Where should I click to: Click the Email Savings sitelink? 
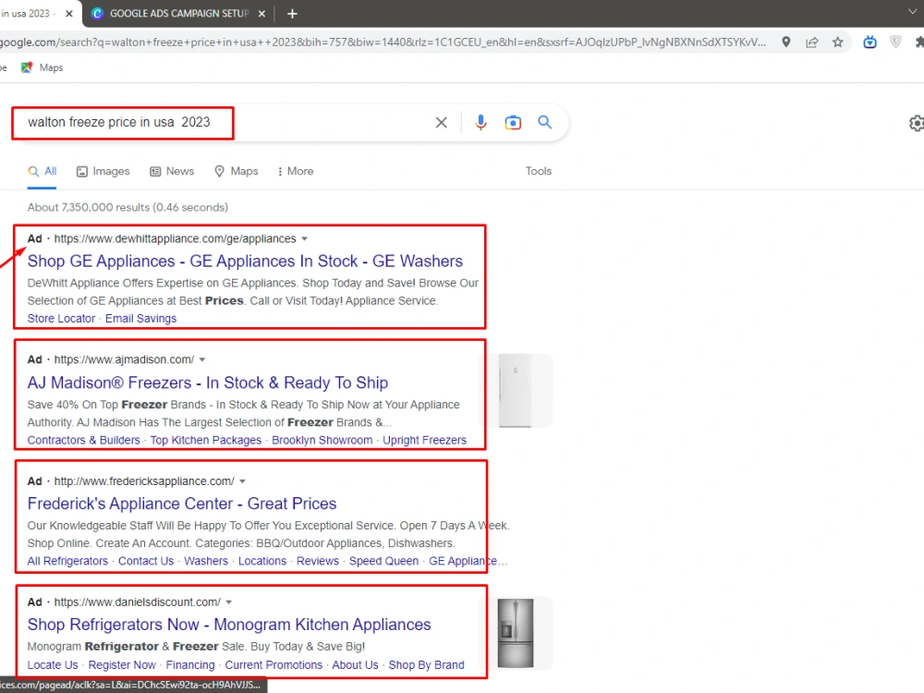coord(140,319)
